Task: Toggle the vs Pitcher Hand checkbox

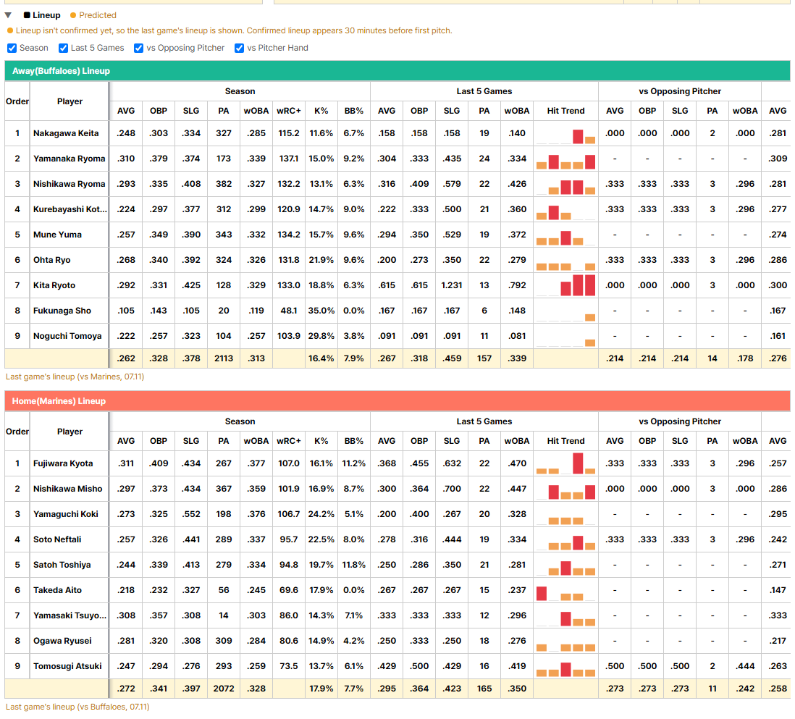Action: 240,49
